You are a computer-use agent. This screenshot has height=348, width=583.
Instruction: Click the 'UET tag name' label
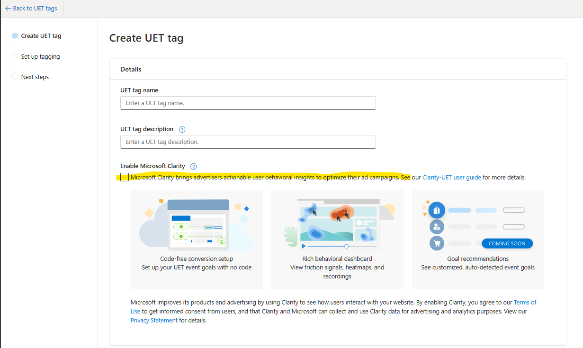click(139, 90)
